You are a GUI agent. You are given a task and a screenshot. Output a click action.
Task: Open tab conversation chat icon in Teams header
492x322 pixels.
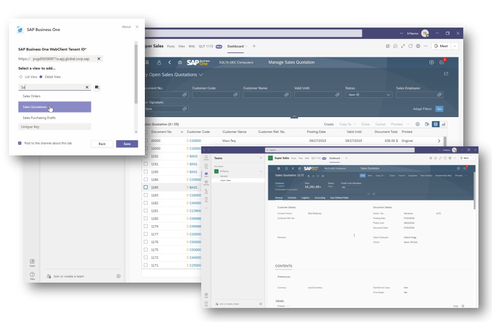coord(396,46)
